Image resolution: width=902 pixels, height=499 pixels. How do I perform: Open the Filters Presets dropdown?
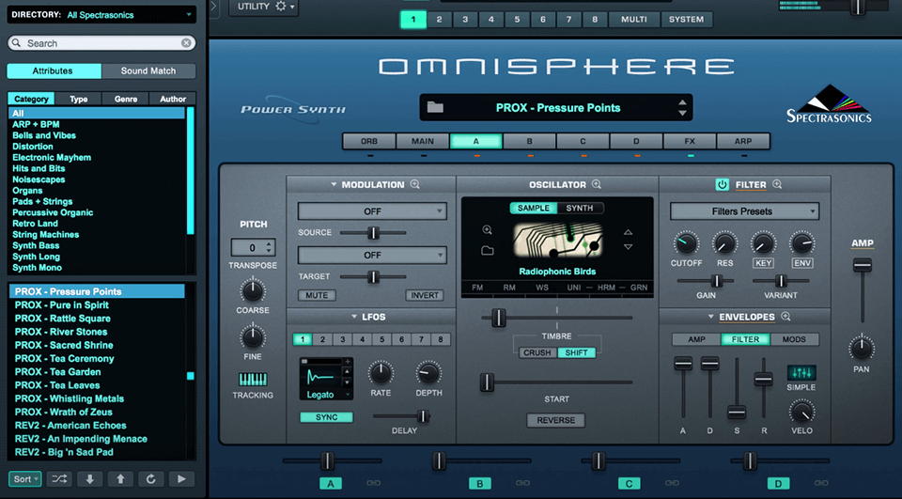click(744, 211)
